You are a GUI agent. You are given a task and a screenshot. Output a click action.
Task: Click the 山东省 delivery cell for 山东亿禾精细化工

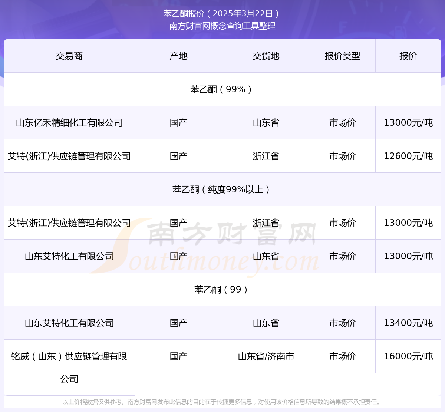(x=266, y=123)
